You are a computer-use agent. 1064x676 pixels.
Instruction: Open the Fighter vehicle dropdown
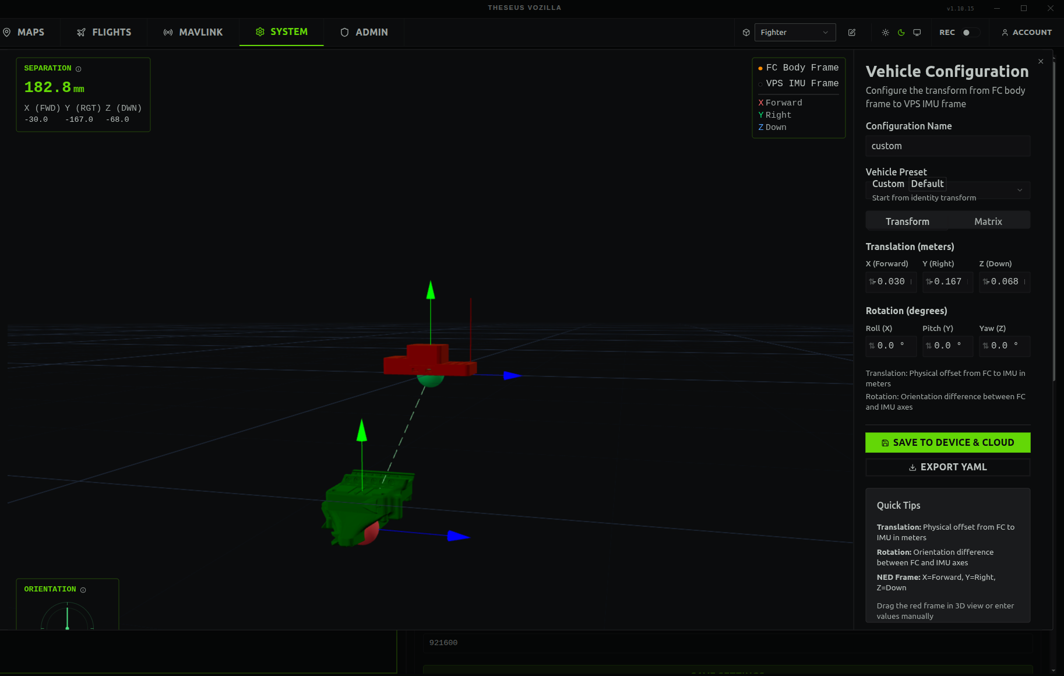click(795, 33)
